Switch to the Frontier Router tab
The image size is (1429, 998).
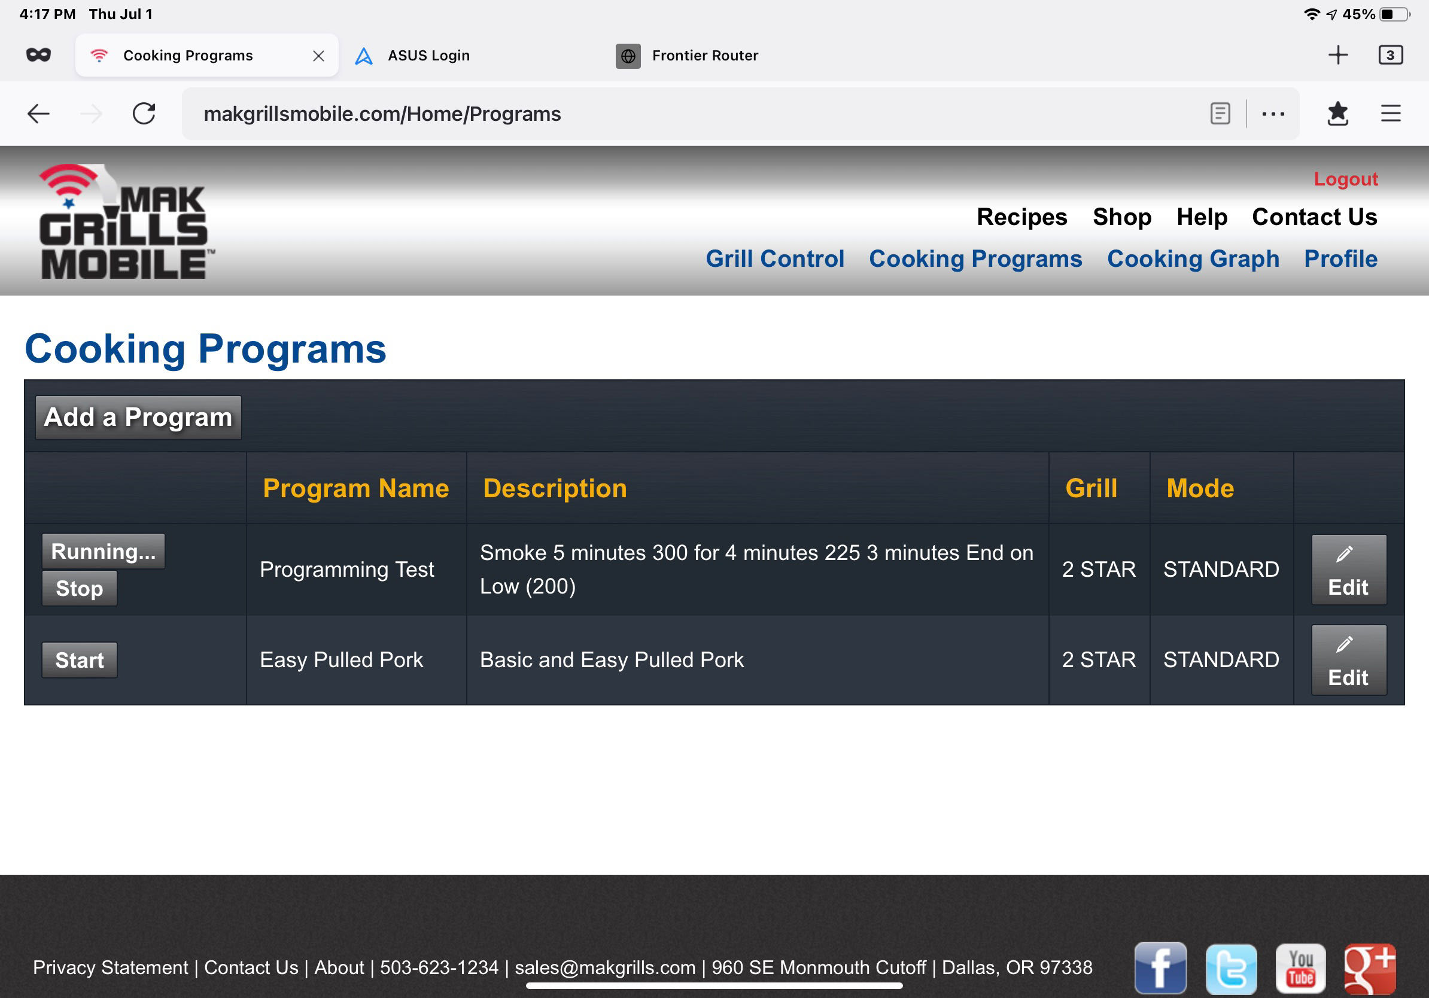(x=704, y=56)
